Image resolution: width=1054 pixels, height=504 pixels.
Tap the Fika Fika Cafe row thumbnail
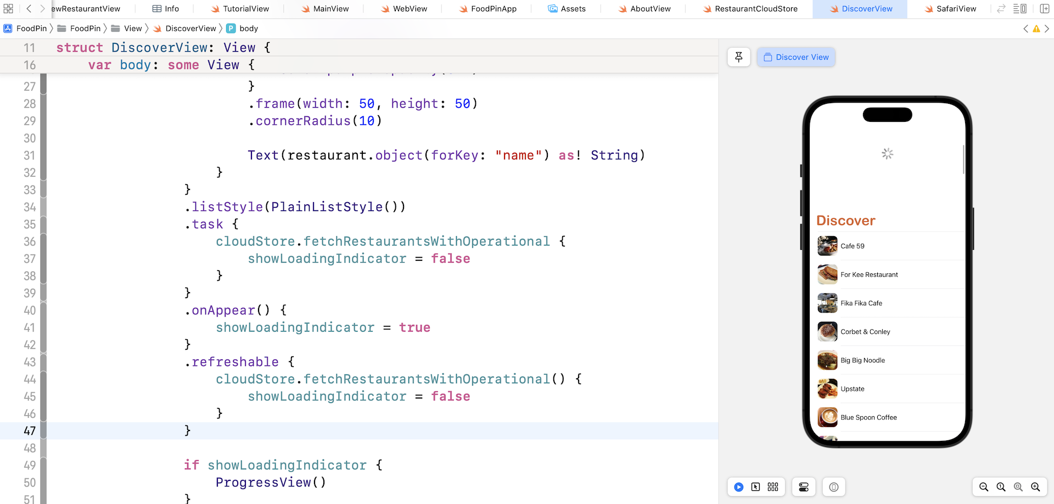point(827,303)
